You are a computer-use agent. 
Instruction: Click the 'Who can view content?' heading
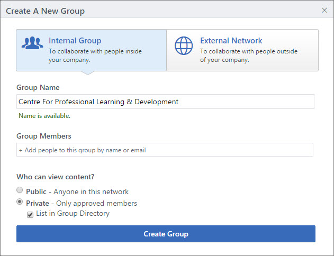pyautogui.click(x=52, y=177)
